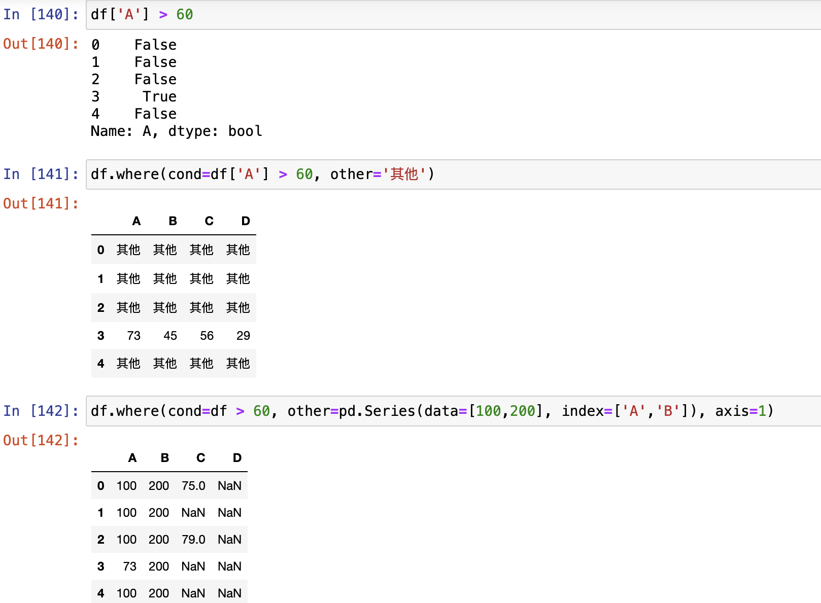821x603 pixels.
Task: Click row index 4 in Out[141] table
Action: coord(100,364)
